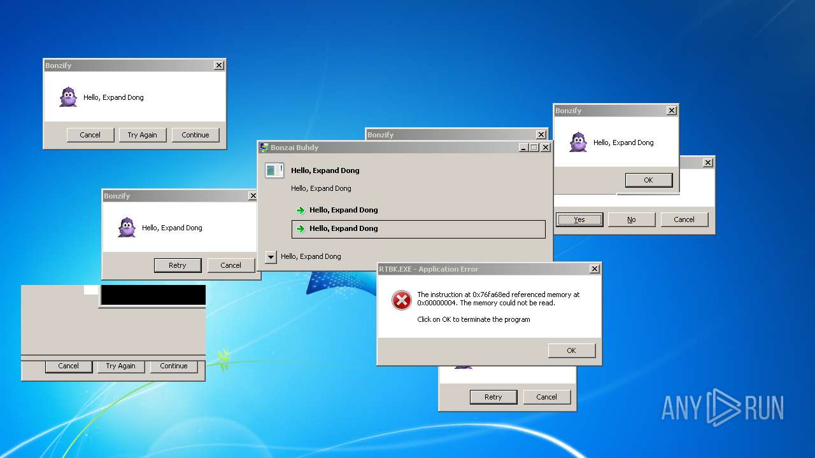
Task: Close the RTBK.EXE Application Error dialog
Action: click(x=594, y=269)
